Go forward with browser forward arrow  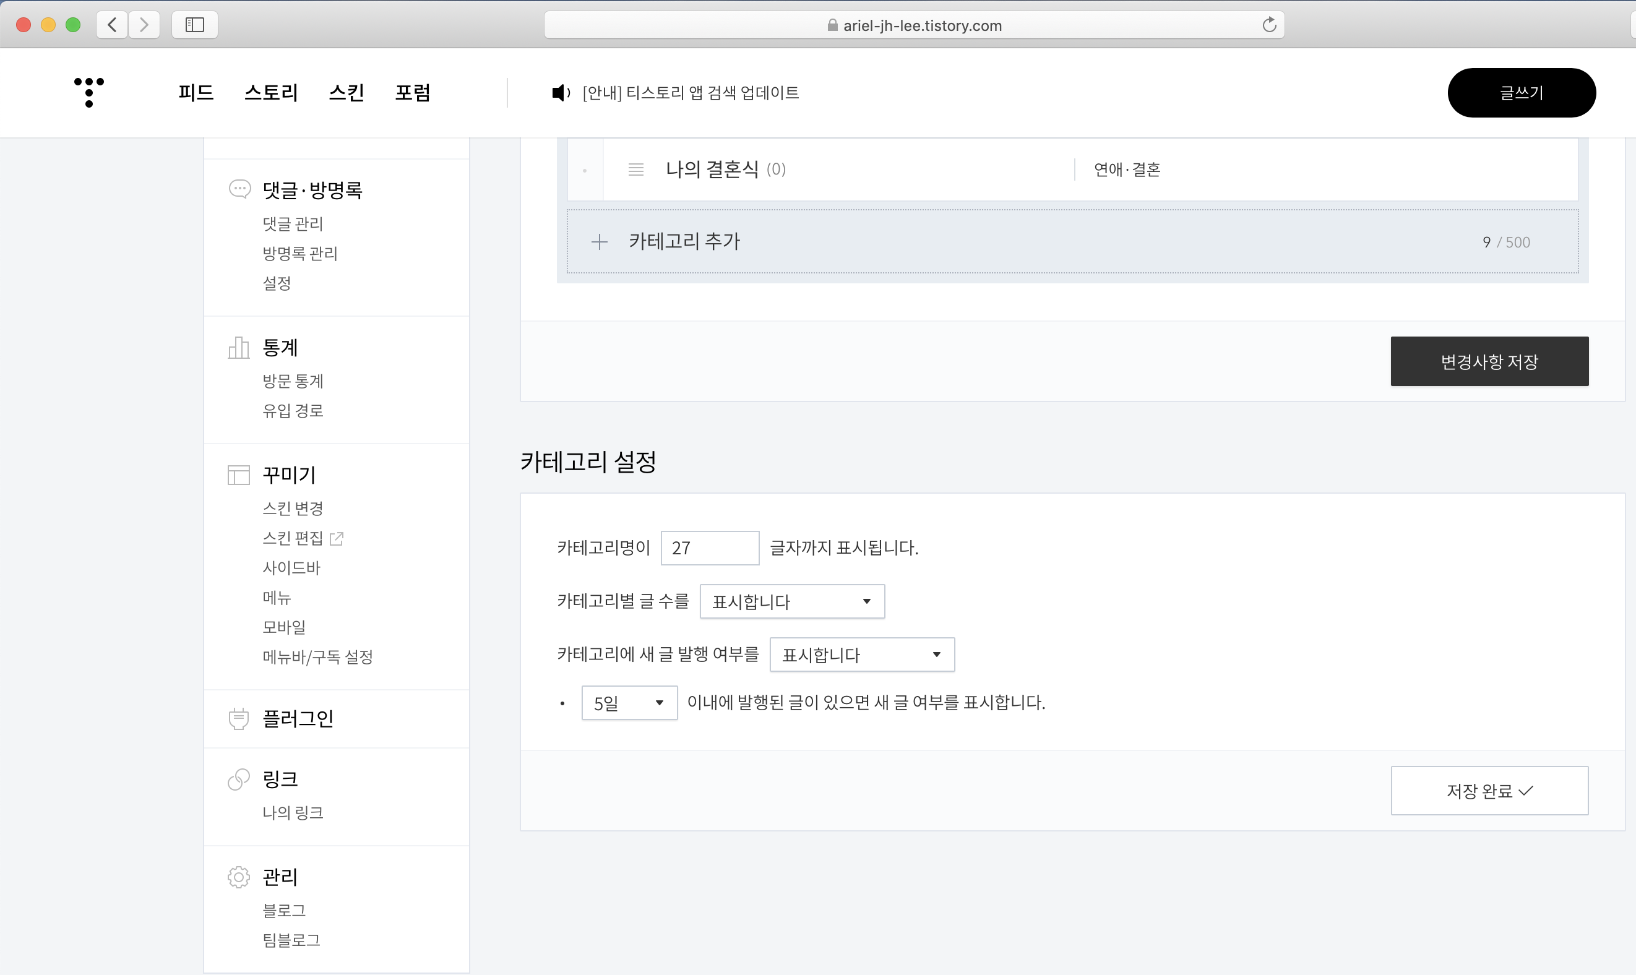click(x=145, y=25)
